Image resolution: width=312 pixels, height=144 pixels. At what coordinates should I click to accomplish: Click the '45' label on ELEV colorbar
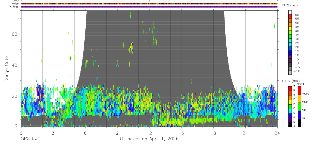tap(297, 27)
